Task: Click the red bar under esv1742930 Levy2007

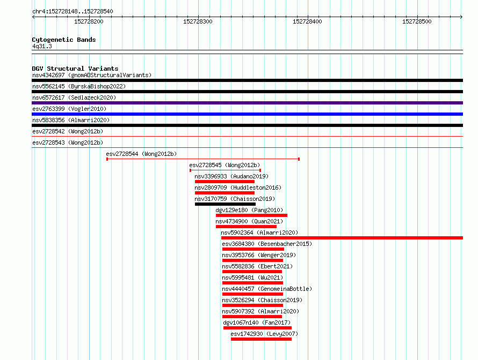Action: point(261,339)
